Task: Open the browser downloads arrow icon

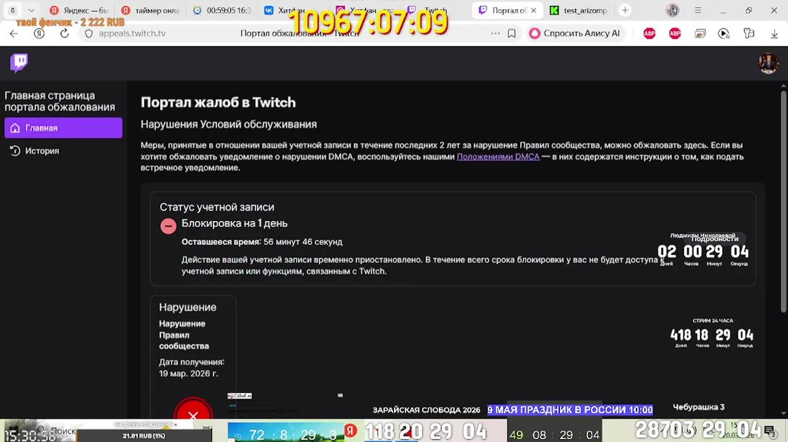Action: point(774,34)
